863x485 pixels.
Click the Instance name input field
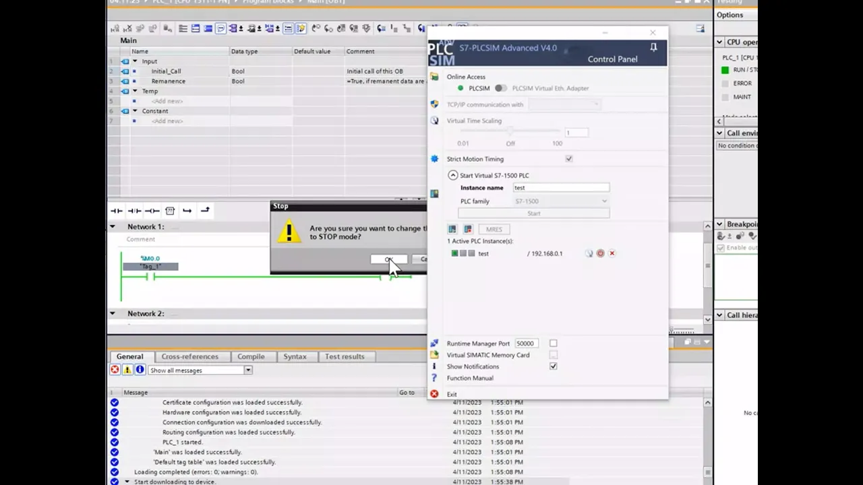(560, 188)
